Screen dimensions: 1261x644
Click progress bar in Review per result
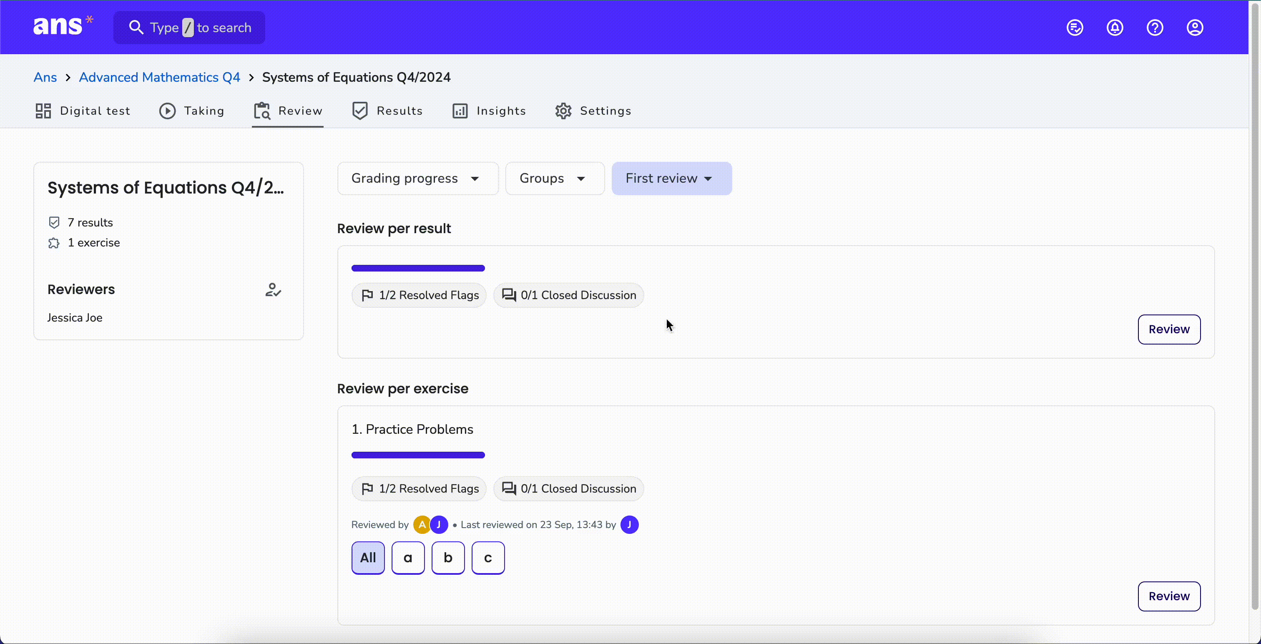(418, 268)
